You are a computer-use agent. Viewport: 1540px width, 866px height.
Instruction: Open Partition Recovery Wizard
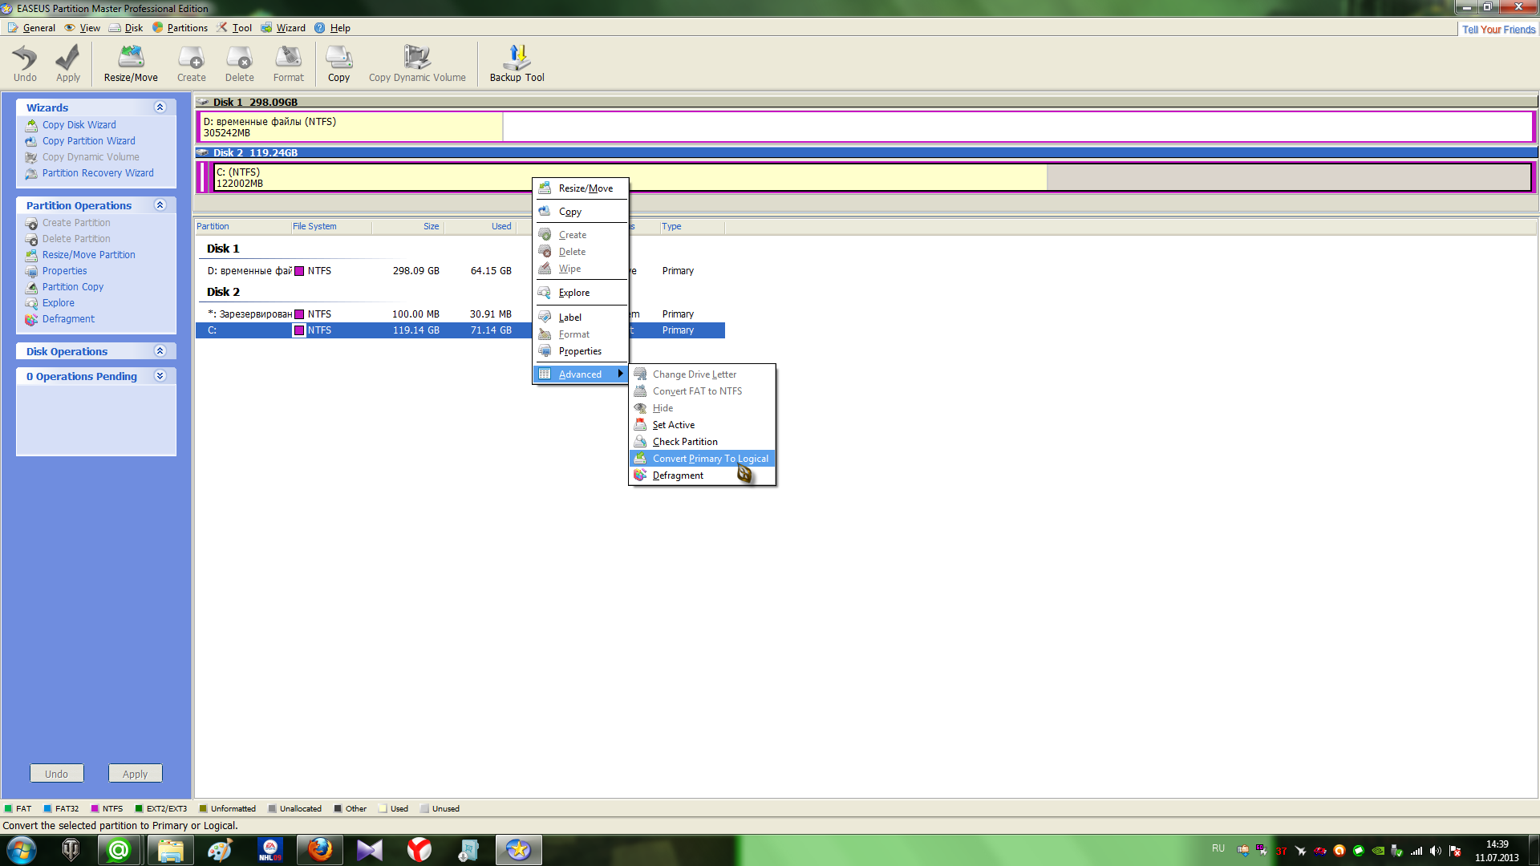point(98,173)
